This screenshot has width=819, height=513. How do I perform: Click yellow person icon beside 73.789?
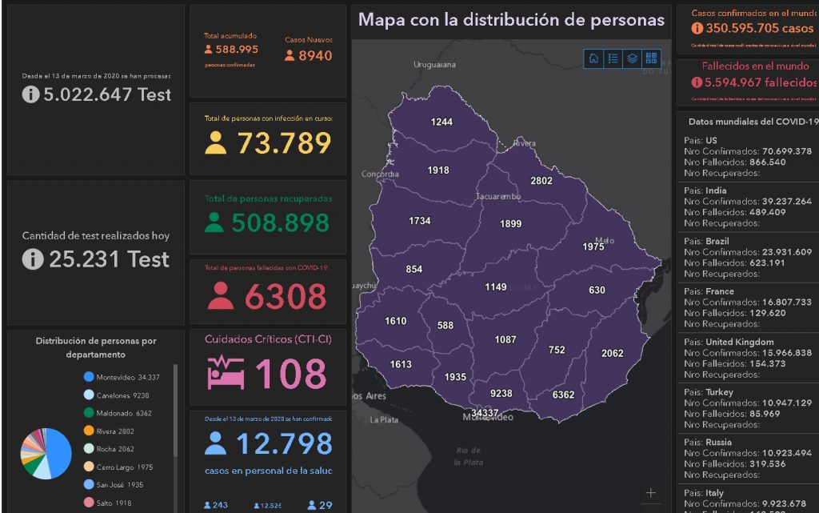coord(215,142)
